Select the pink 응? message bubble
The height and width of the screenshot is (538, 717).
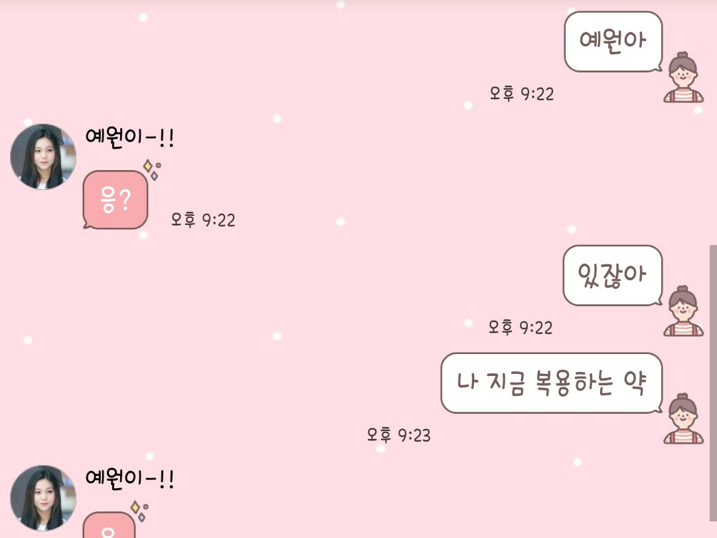[116, 199]
